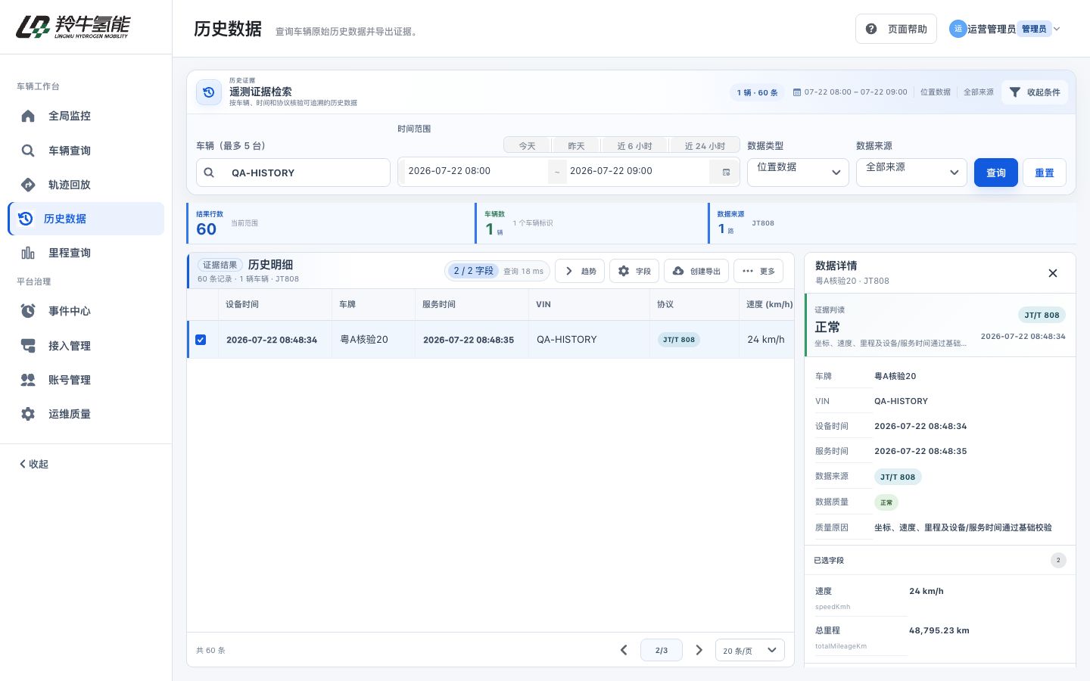The height and width of the screenshot is (681, 1090).
Task: Select the 今天 quick time range
Action: [527, 146]
